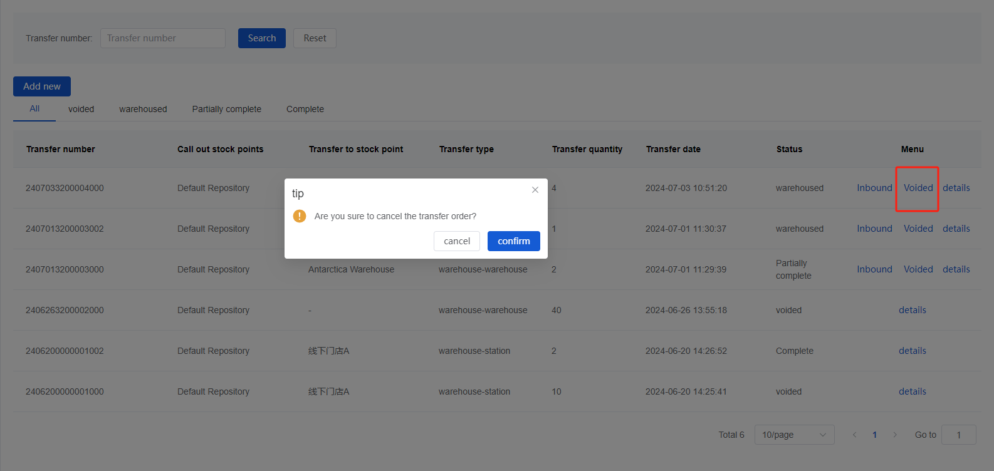Image resolution: width=994 pixels, height=471 pixels.
Task: Click the orange warning icon in tip dialog
Action: click(x=300, y=216)
